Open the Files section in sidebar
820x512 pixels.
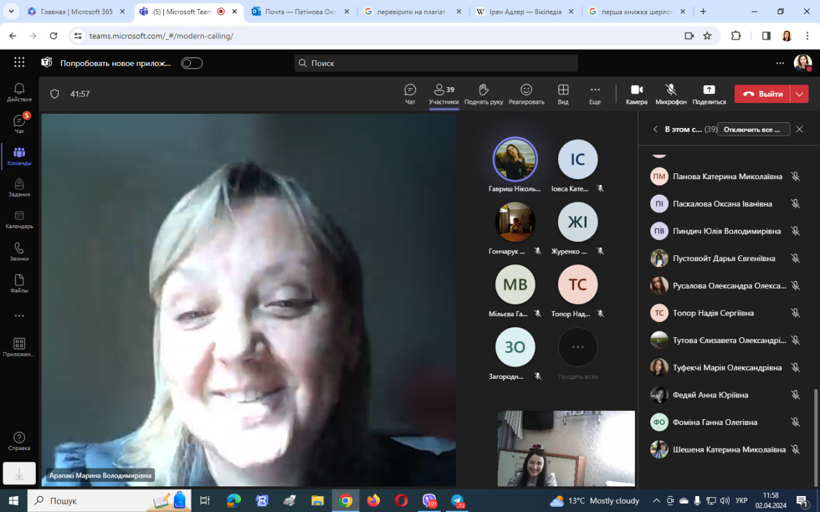[x=19, y=284]
